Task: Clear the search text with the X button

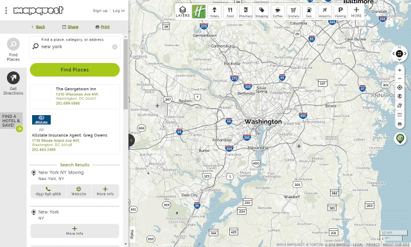Action: 115,47
